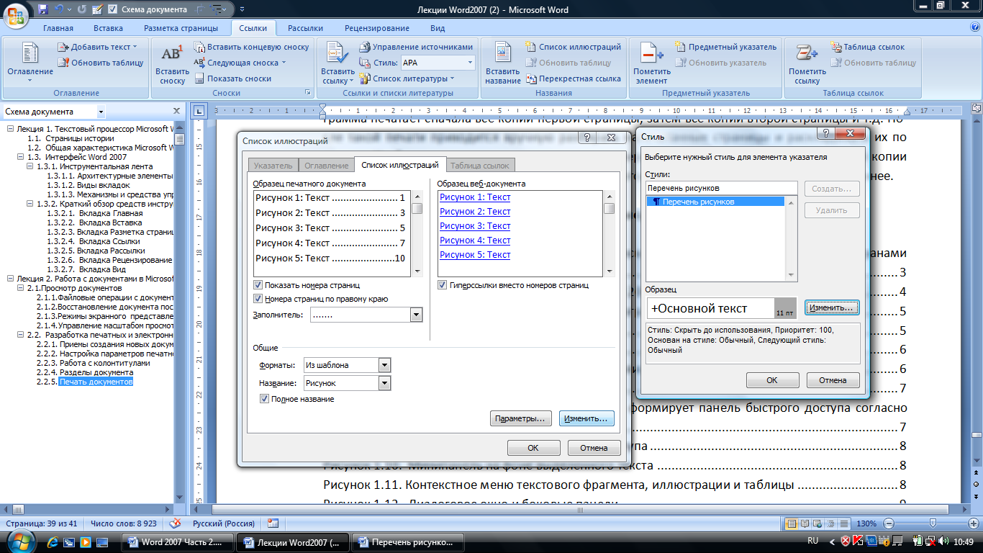Switch to Главная ribbon tab
Viewport: 983px width, 553px height.
(58, 28)
